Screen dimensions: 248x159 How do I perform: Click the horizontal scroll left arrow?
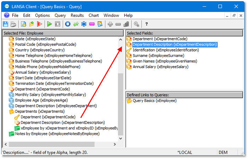click(6, 144)
